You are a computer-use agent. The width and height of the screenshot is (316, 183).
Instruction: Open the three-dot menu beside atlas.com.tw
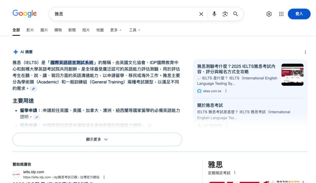(x=226, y=91)
